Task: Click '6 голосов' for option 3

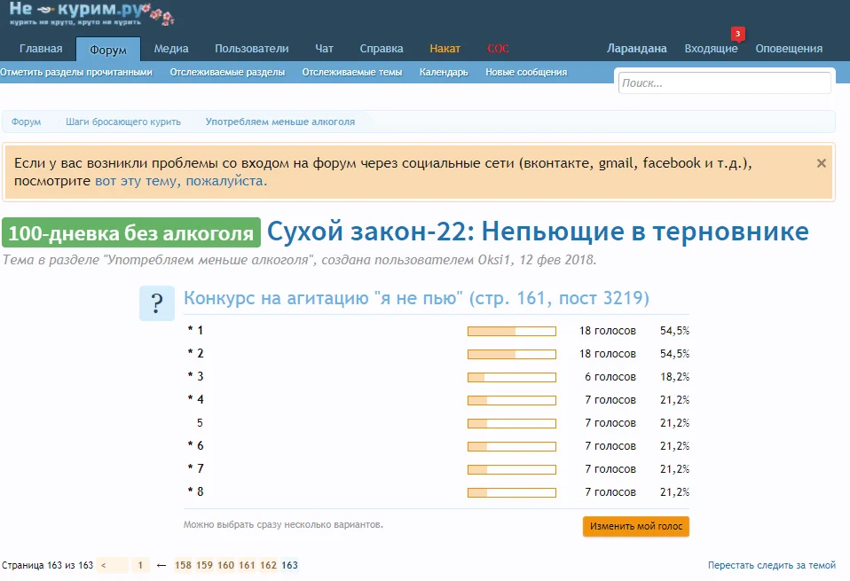Action: click(610, 377)
